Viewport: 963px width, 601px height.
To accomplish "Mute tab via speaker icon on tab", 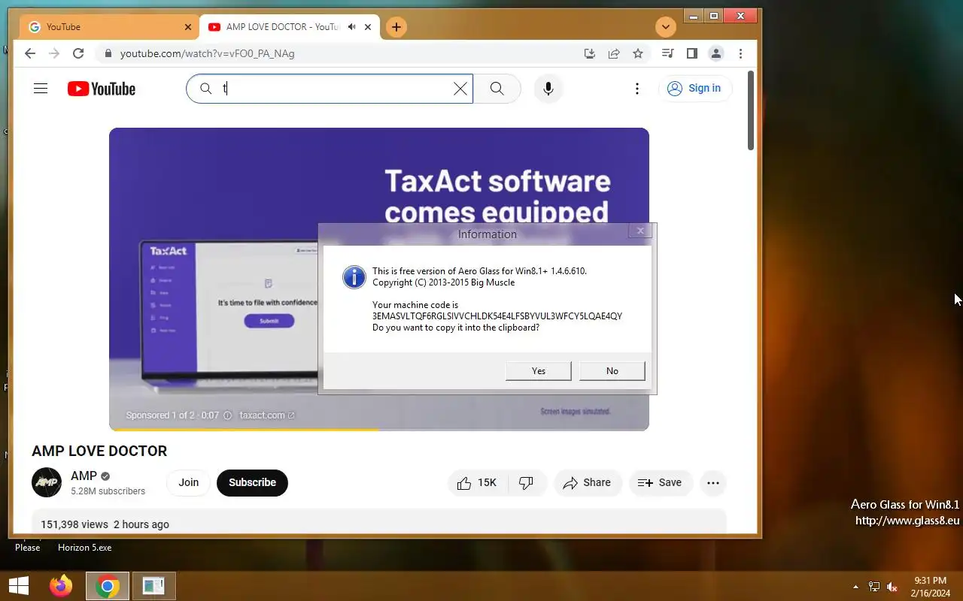I will (x=351, y=27).
